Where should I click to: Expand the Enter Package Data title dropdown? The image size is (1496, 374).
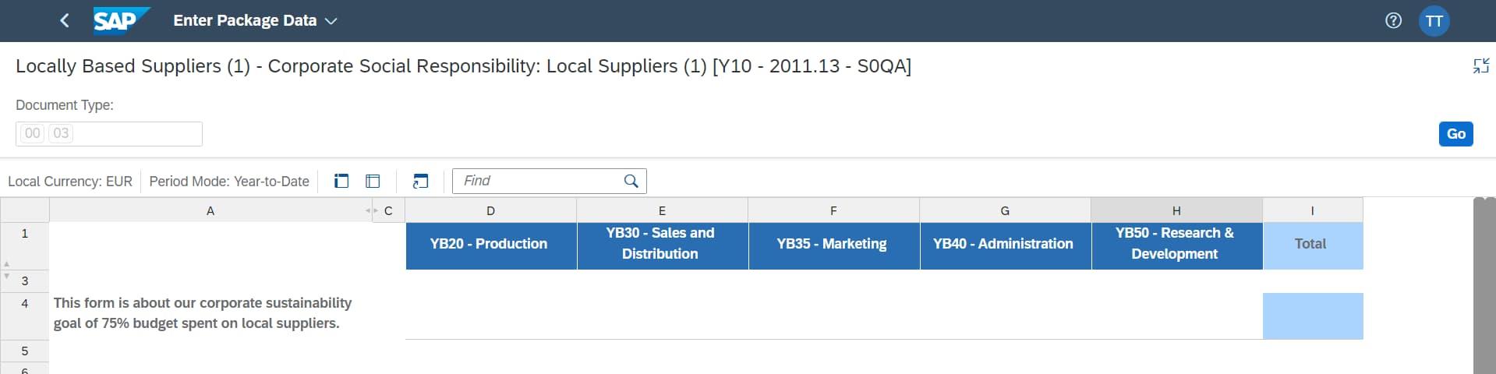click(331, 21)
